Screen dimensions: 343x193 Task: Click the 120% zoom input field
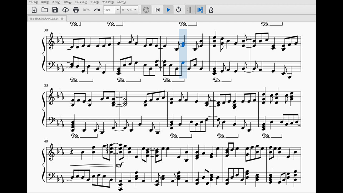109,10
